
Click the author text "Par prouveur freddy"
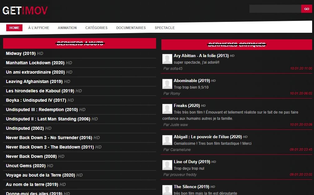point(180,175)
